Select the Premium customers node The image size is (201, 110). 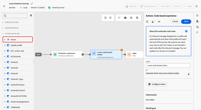pos(67,54)
